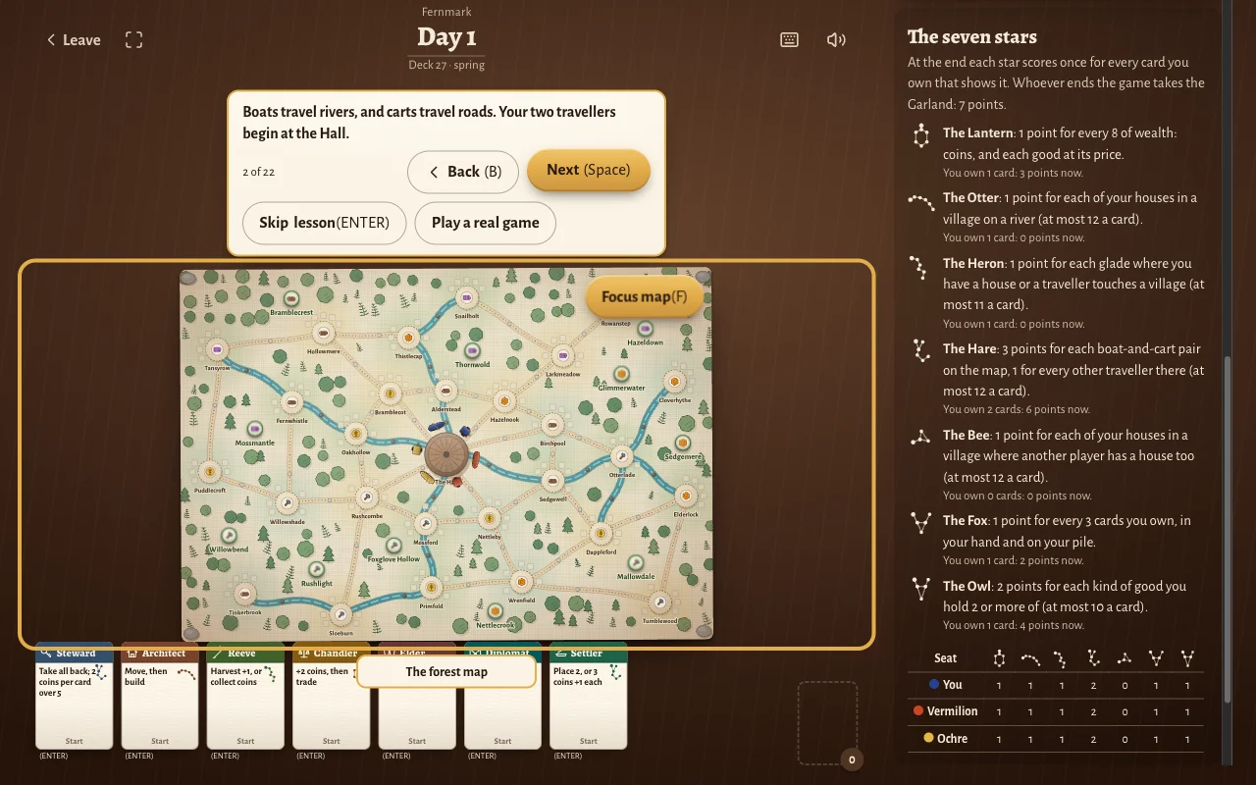The image size is (1256, 785).
Task: Pick the Chandler card
Action: (331, 696)
